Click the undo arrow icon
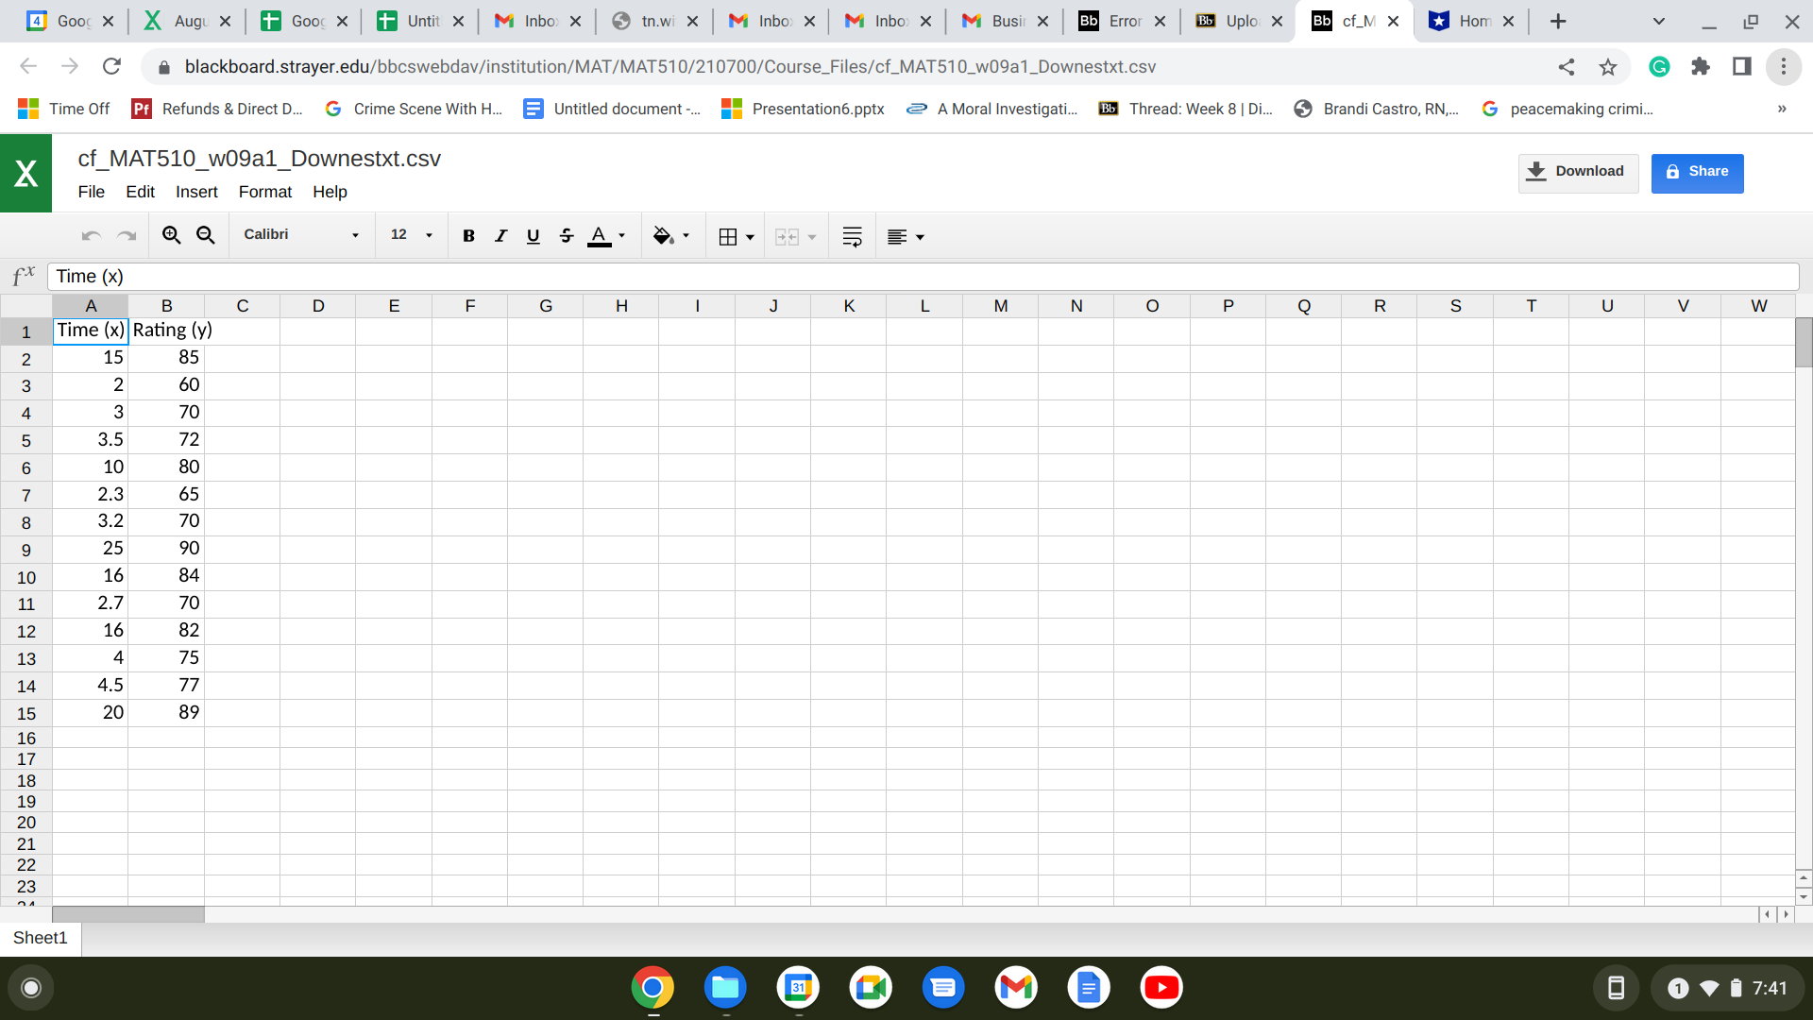 [x=91, y=236]
